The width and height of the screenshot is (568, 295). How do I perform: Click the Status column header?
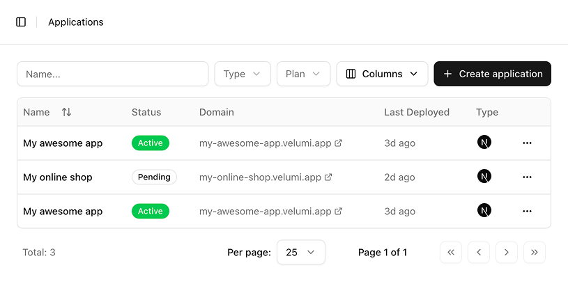[146, 112]
